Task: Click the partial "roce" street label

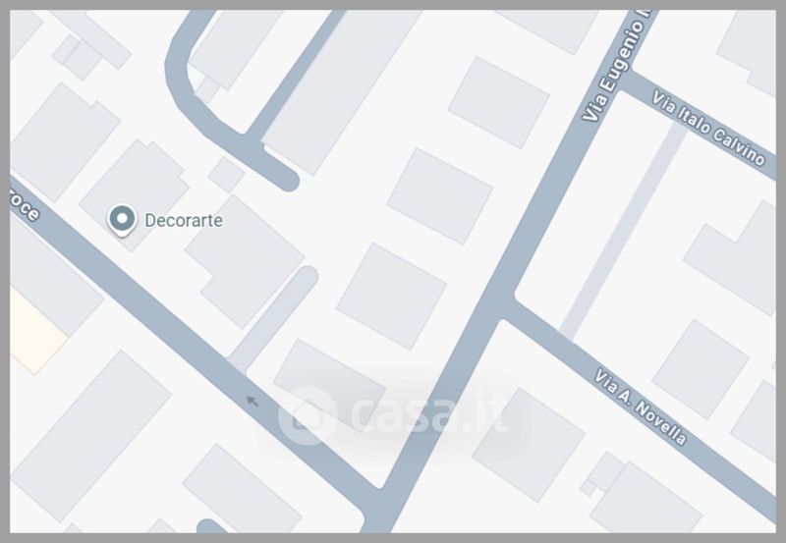Action: [23, 205]
